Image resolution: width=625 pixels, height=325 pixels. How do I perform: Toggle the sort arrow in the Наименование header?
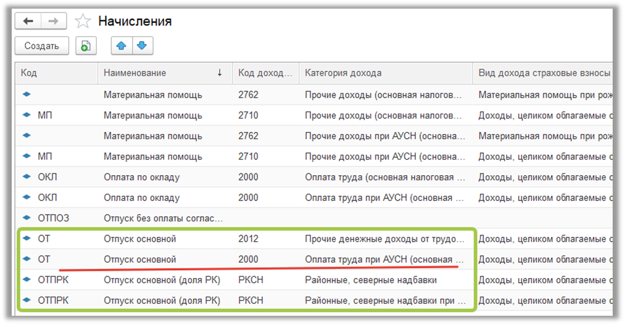[x=220, y=73]
